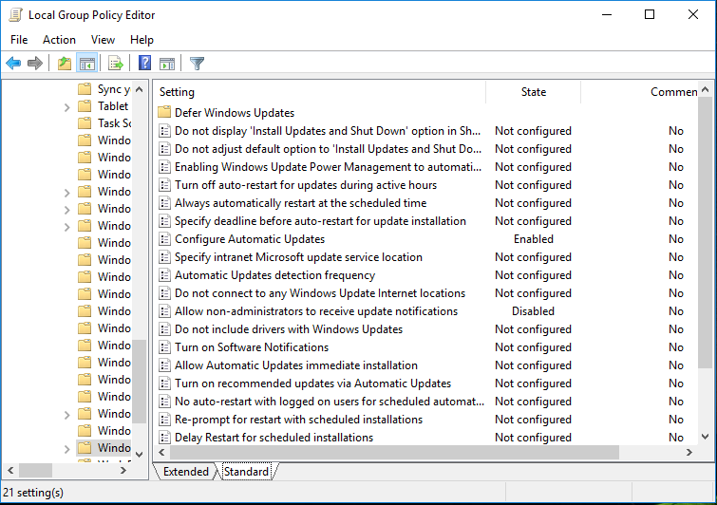
Task: Open the View menu
Action: 103,40
